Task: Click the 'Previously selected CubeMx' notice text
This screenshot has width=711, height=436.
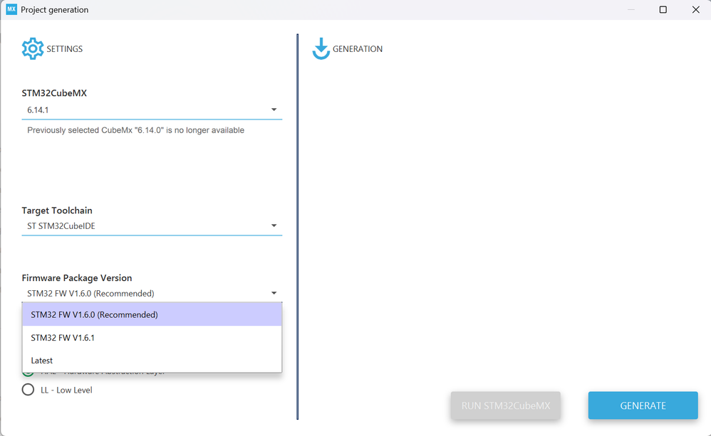Action: click(135, 130)
